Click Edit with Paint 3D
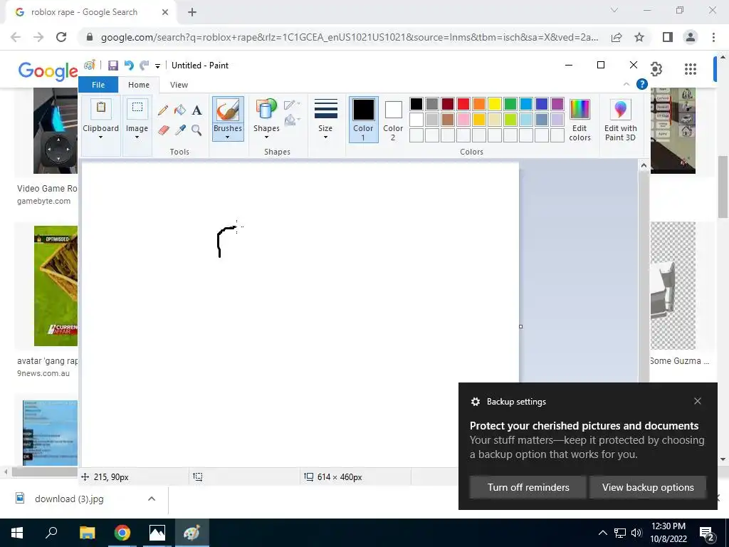The width and height of the screenshot is (729, 547). (620, 120)
